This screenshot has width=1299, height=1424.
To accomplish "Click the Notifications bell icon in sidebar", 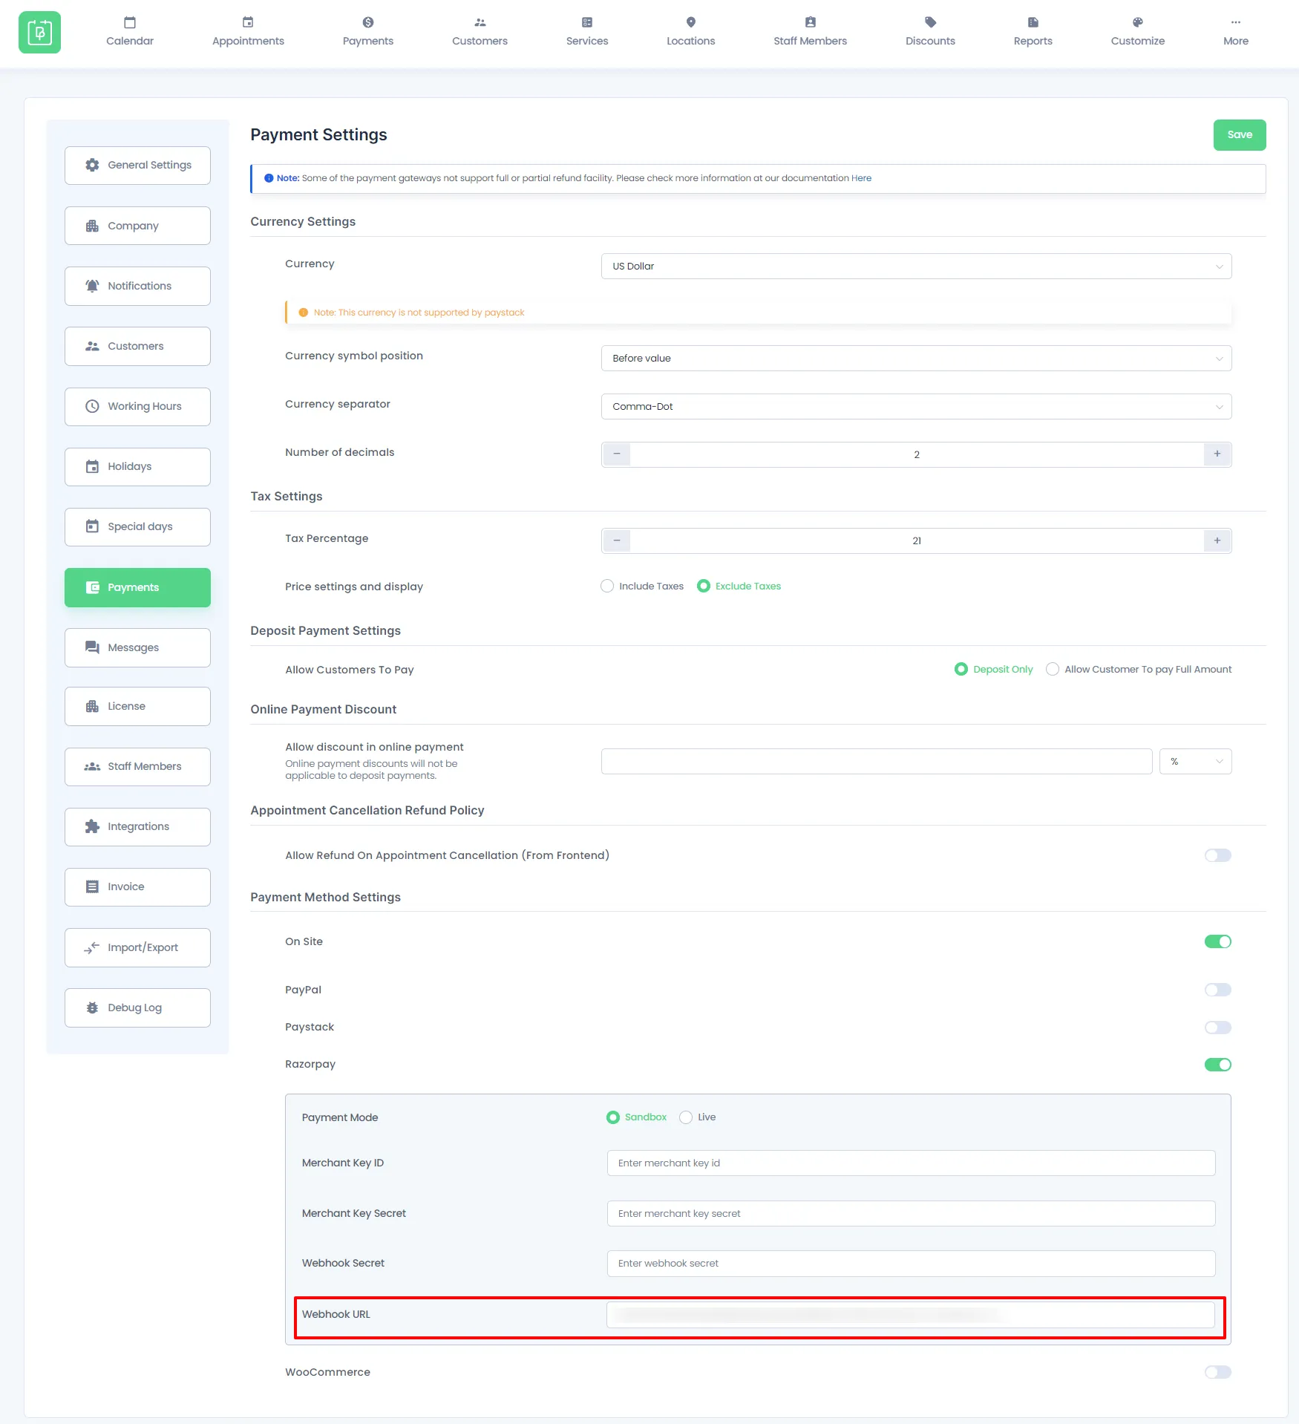I will coord(92,286).
